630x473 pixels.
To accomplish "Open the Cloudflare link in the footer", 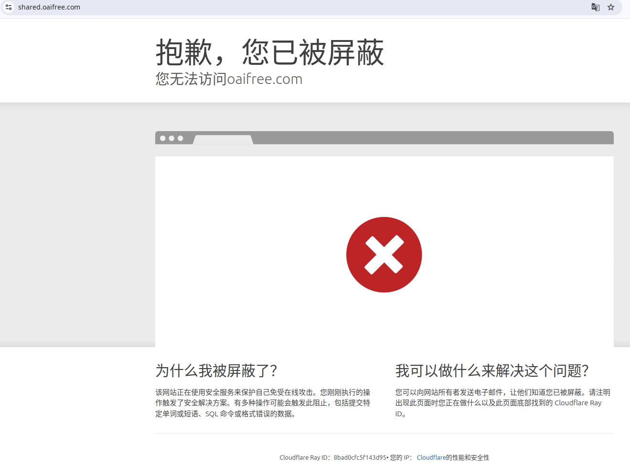I will click(431, 458).
